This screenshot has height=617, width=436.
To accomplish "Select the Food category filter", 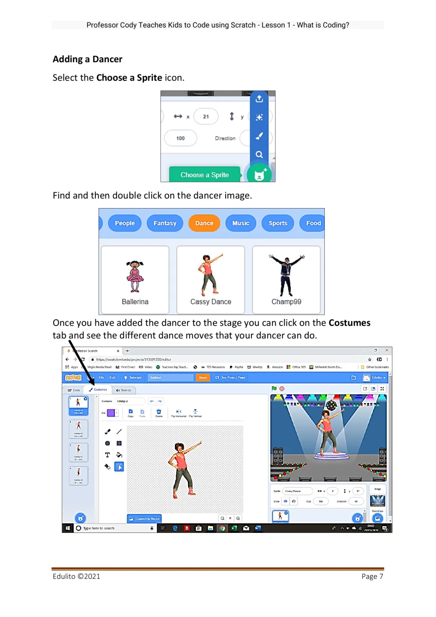I will 313,223.
